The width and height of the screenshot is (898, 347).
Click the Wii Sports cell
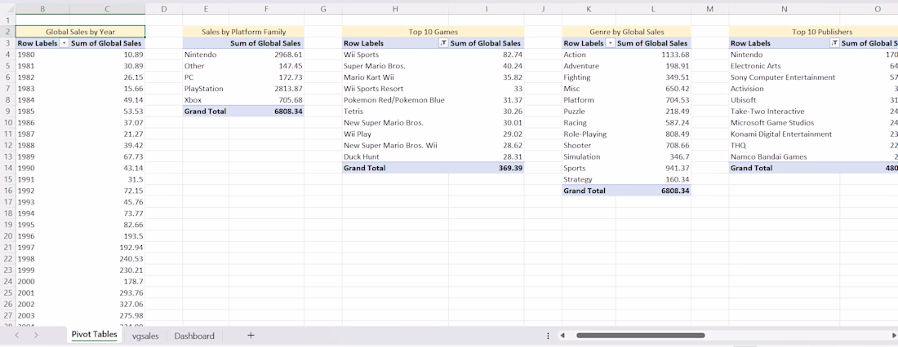click(395, 55)
